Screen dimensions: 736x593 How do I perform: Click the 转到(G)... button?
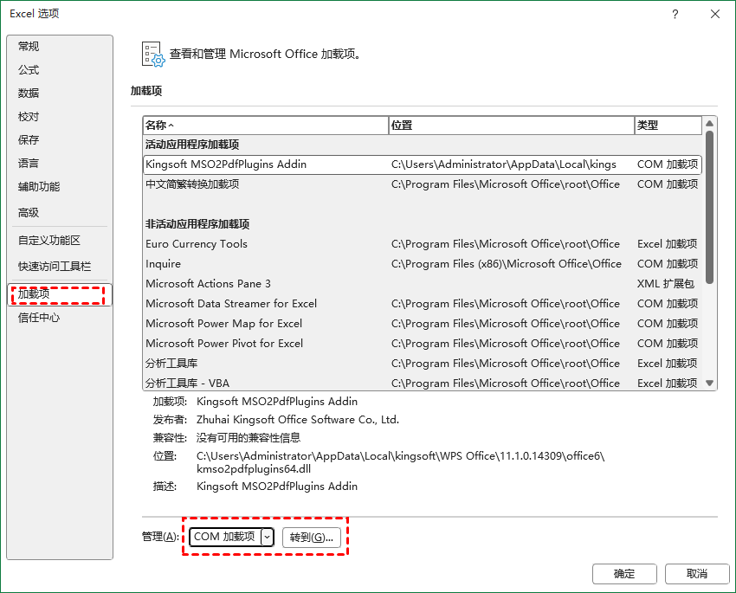coord(312,538)
